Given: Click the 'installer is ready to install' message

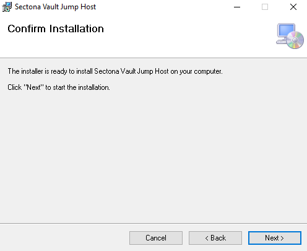Looking at the screenshot, I should pos(115,71).
